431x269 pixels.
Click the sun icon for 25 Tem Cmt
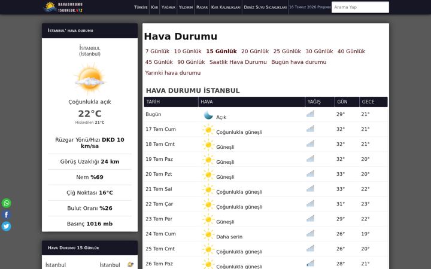click(x=208, y=249)
